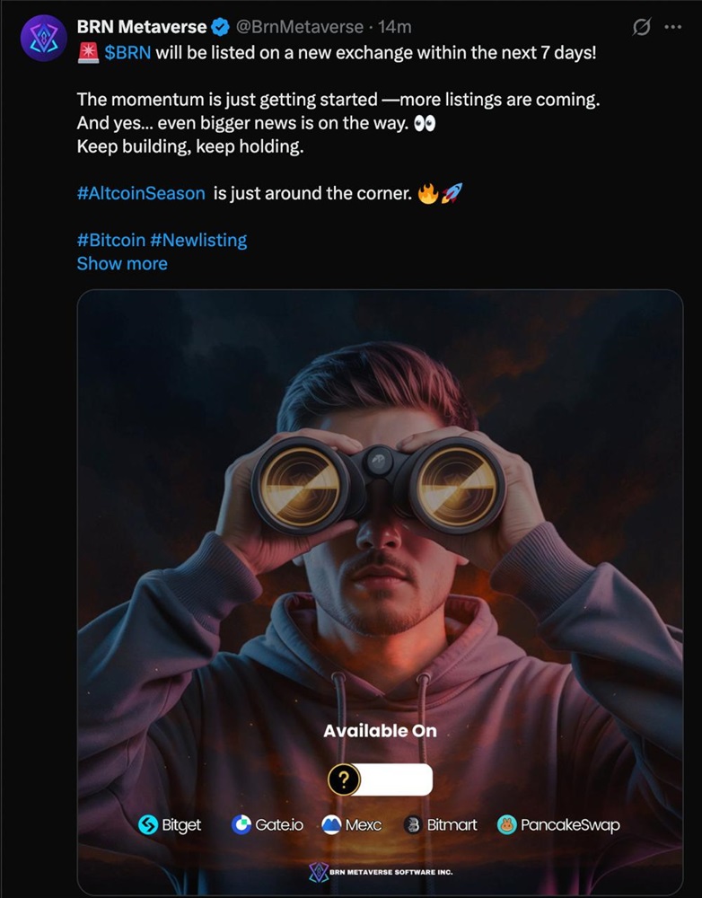This screenshot has height=898, width=702.
Task: Click the question mark mystery exchange toggle
Action: tap(342, 779)
